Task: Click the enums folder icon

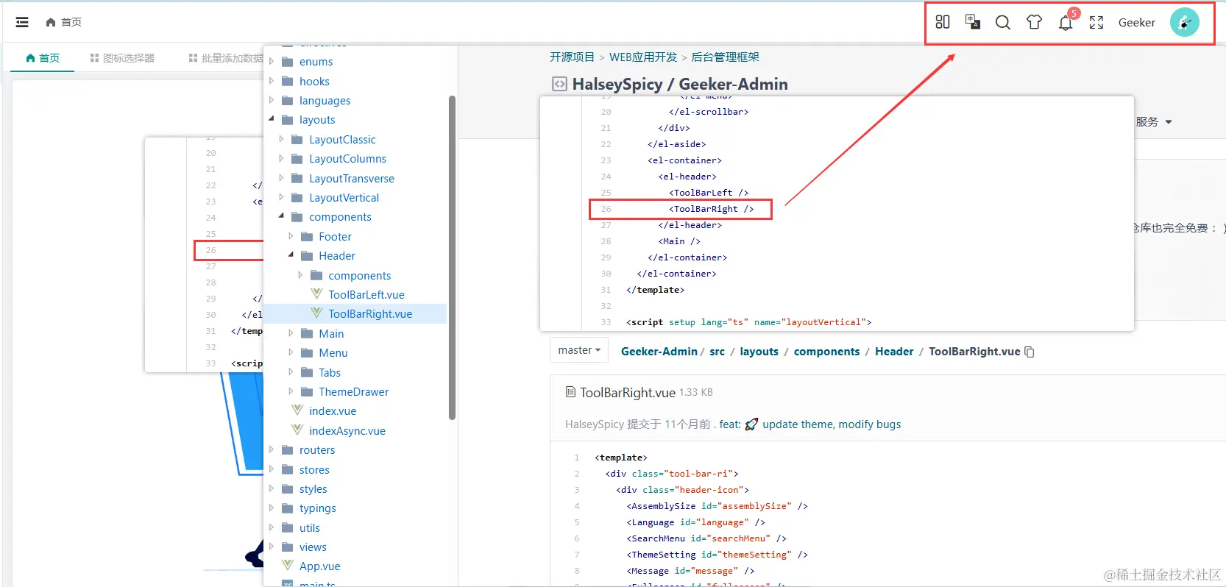Action: point(288,62)
